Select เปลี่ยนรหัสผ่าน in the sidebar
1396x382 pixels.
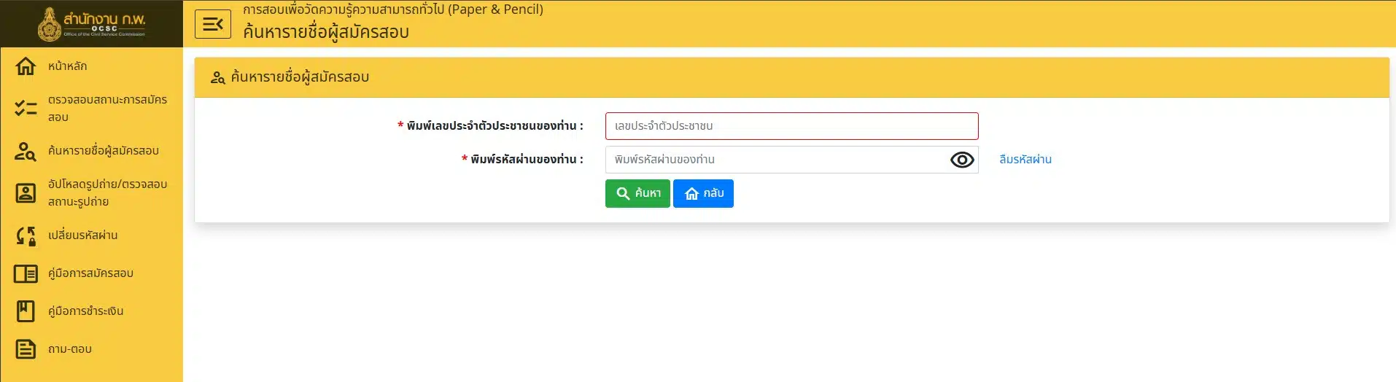(x=82, y=235)
